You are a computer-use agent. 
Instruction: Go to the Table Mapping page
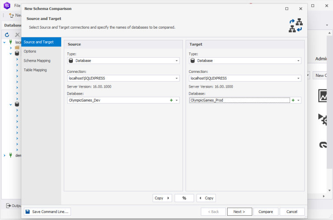coord(35,70)
